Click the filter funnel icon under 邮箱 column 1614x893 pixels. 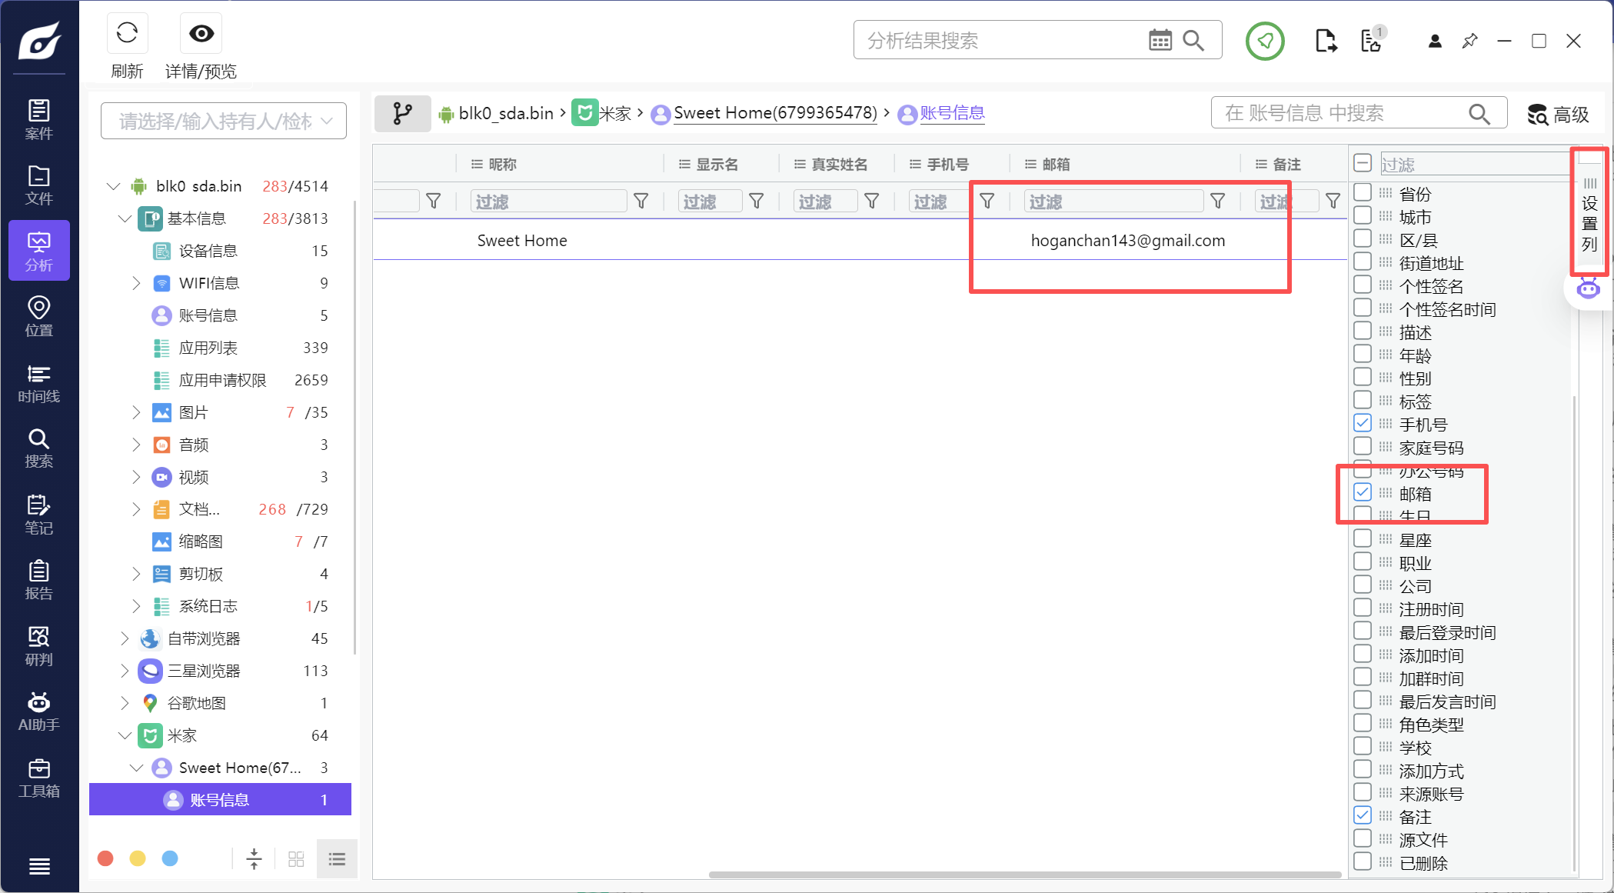tap(1217, 202)
